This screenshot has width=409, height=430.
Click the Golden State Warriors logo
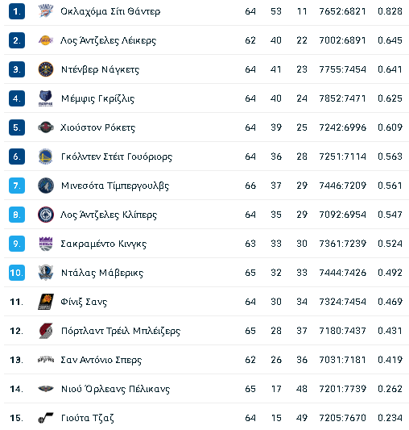click(45, 157)
